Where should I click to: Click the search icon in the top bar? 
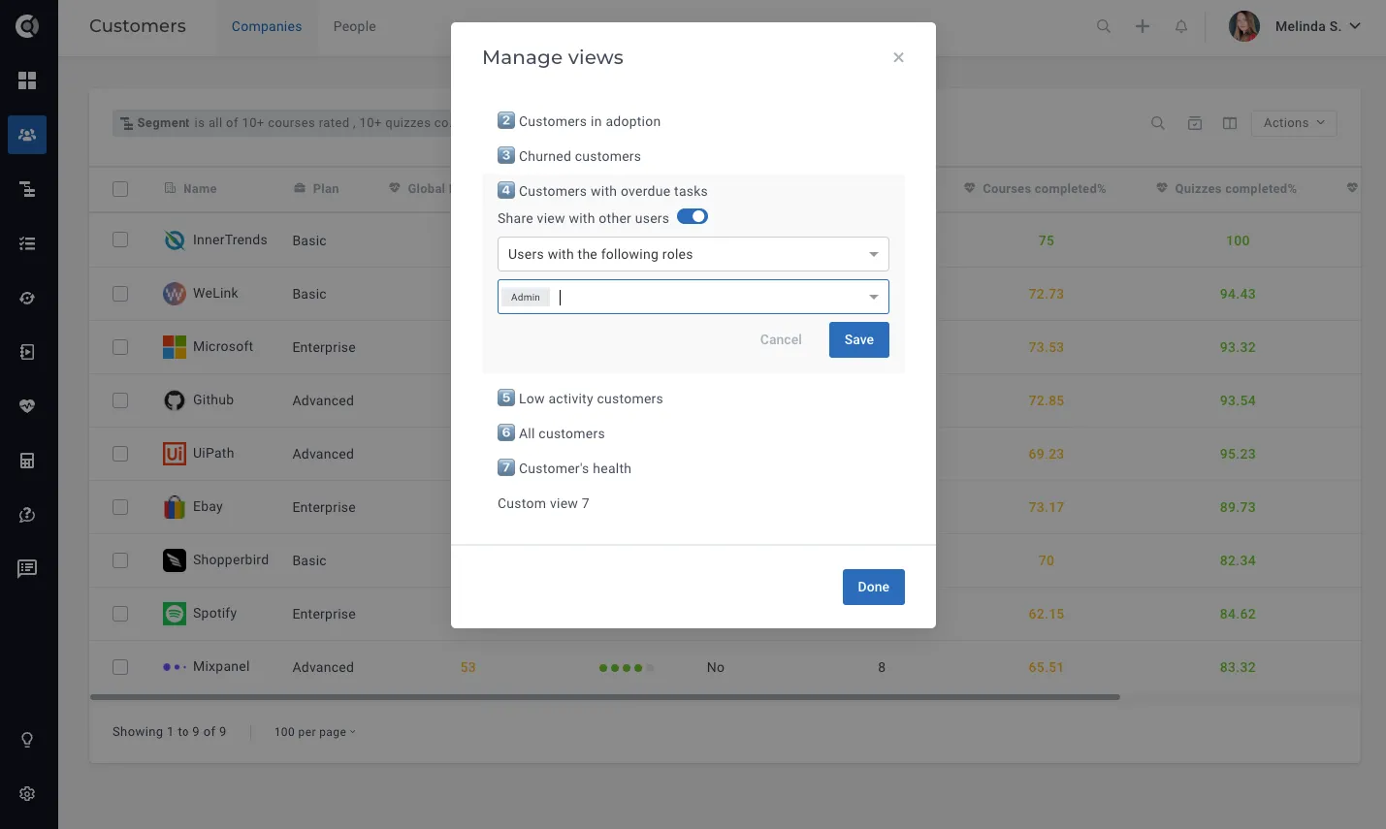1104,26
